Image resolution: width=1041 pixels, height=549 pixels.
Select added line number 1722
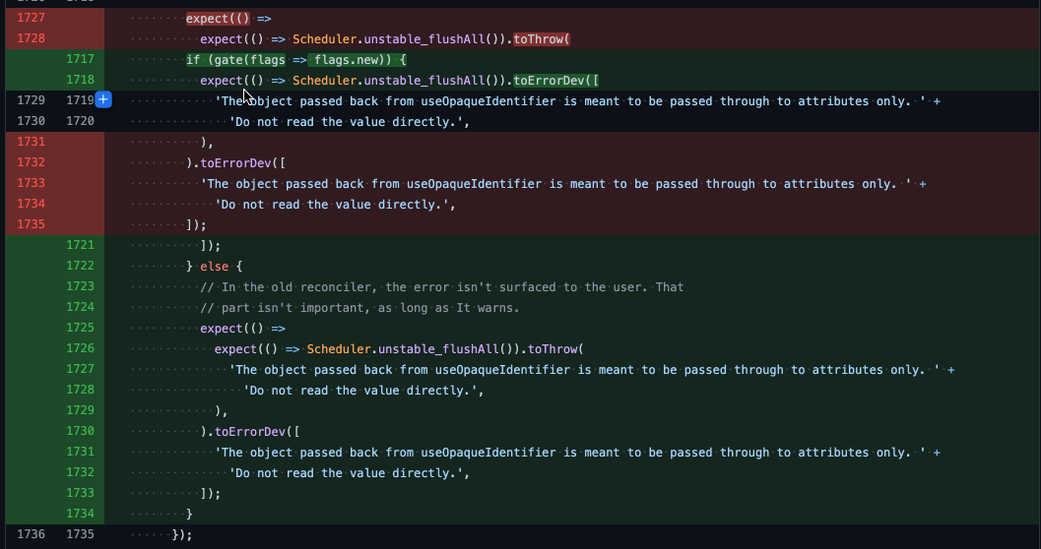coord(80,266)
